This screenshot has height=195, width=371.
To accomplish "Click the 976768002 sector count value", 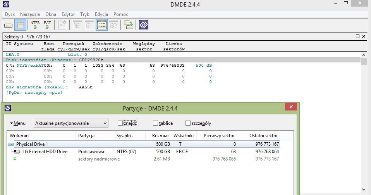I will click(172, 66).
